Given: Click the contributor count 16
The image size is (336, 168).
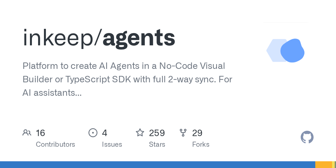Looking at the screenshot, I should click(40, 133).
